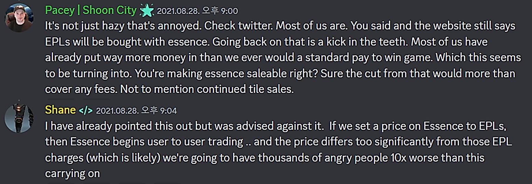Click the username Pacey | Shoon City
This screenshot has height=184, width=532.
pos(90,11)
